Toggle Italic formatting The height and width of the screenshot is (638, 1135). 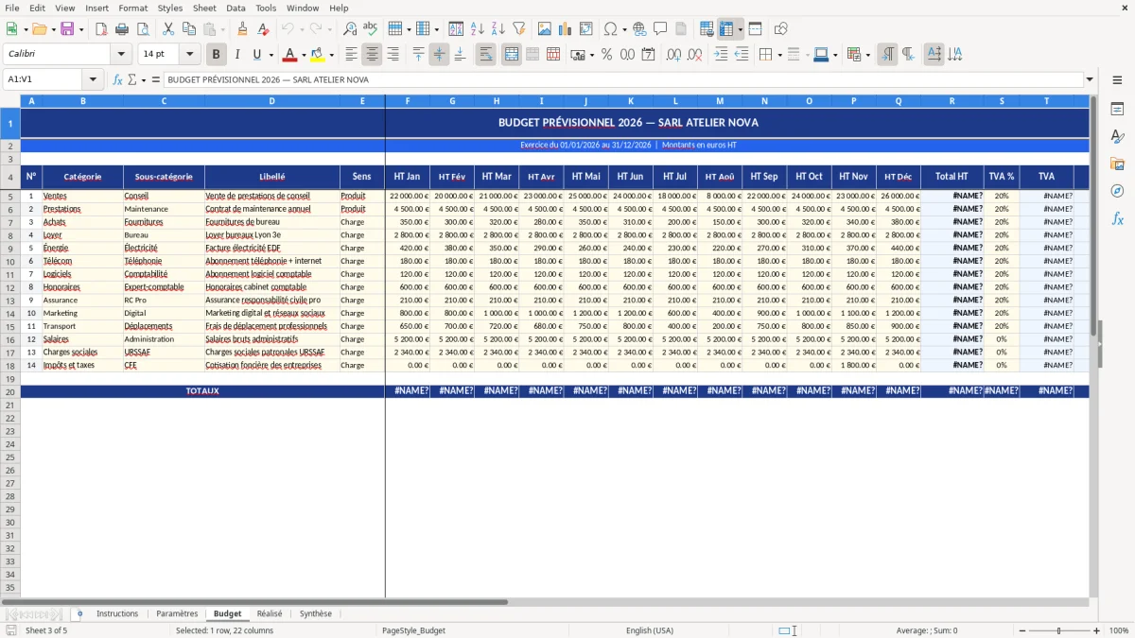[236, 55]
